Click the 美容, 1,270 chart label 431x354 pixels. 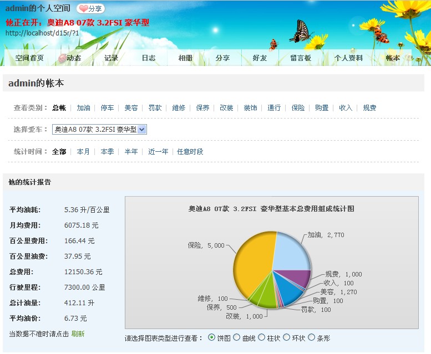338,292
